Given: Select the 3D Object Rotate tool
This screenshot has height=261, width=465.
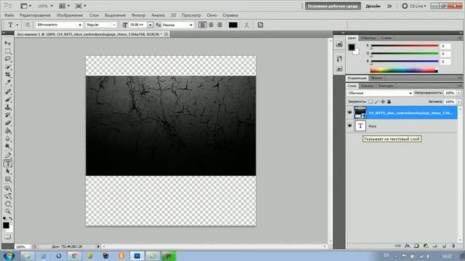Looking at the screenshot, I should click(8, 188).
